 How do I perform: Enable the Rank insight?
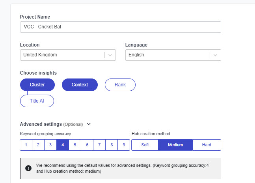(x=120, y=85)
